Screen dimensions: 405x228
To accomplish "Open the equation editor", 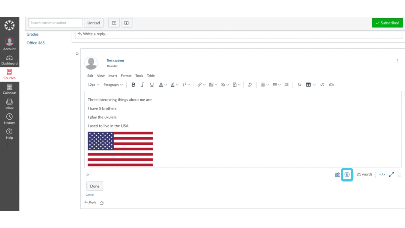I will [x=322, y=84].
